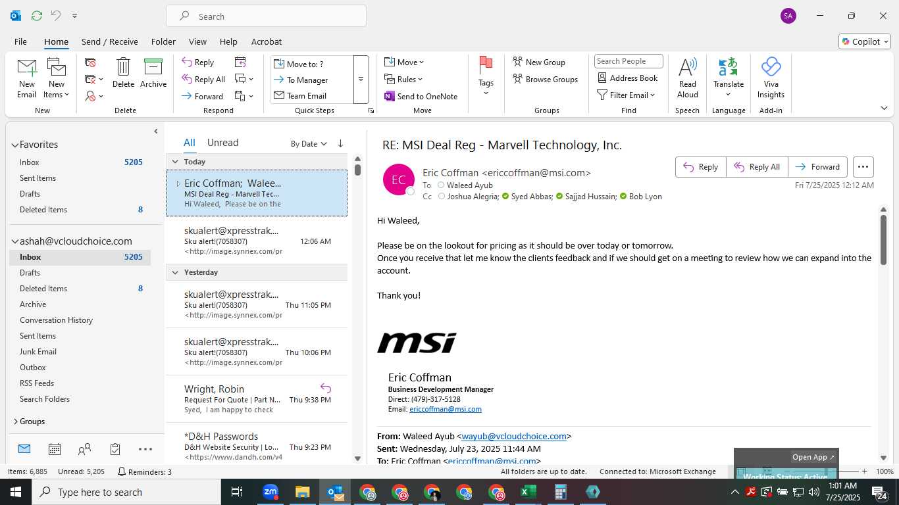
Task: Open more navigation options ellipsis
Action: [x=145, y=449]
